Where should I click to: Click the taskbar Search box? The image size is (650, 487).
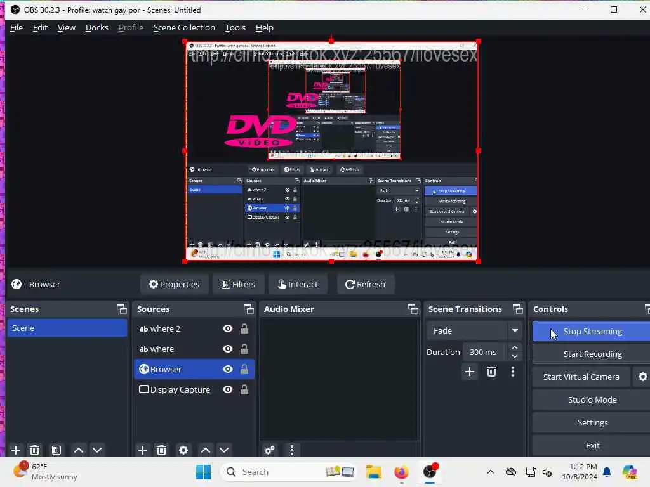point(289,472)
